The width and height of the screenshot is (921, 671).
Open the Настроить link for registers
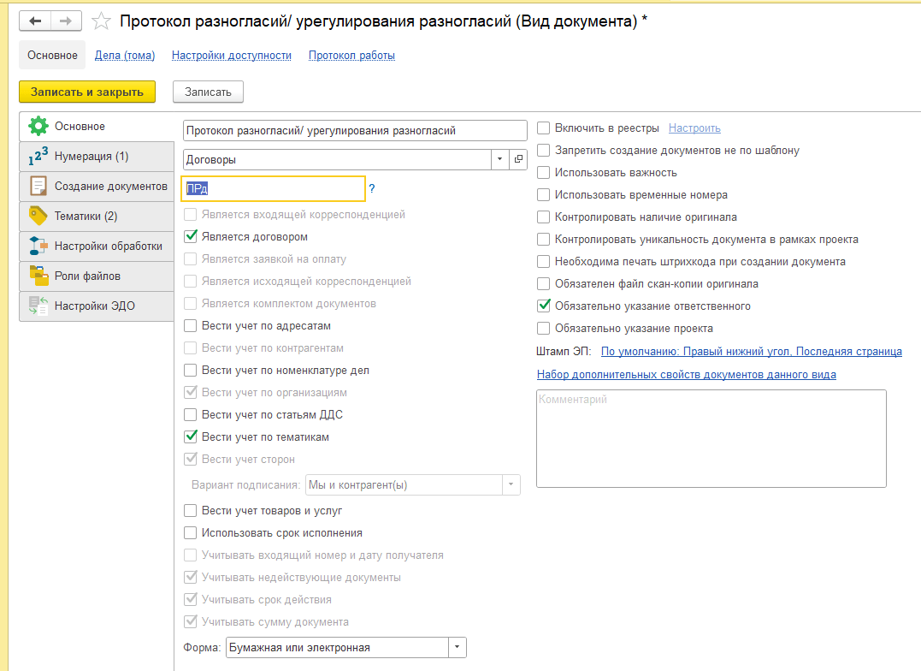click(694, 128)
